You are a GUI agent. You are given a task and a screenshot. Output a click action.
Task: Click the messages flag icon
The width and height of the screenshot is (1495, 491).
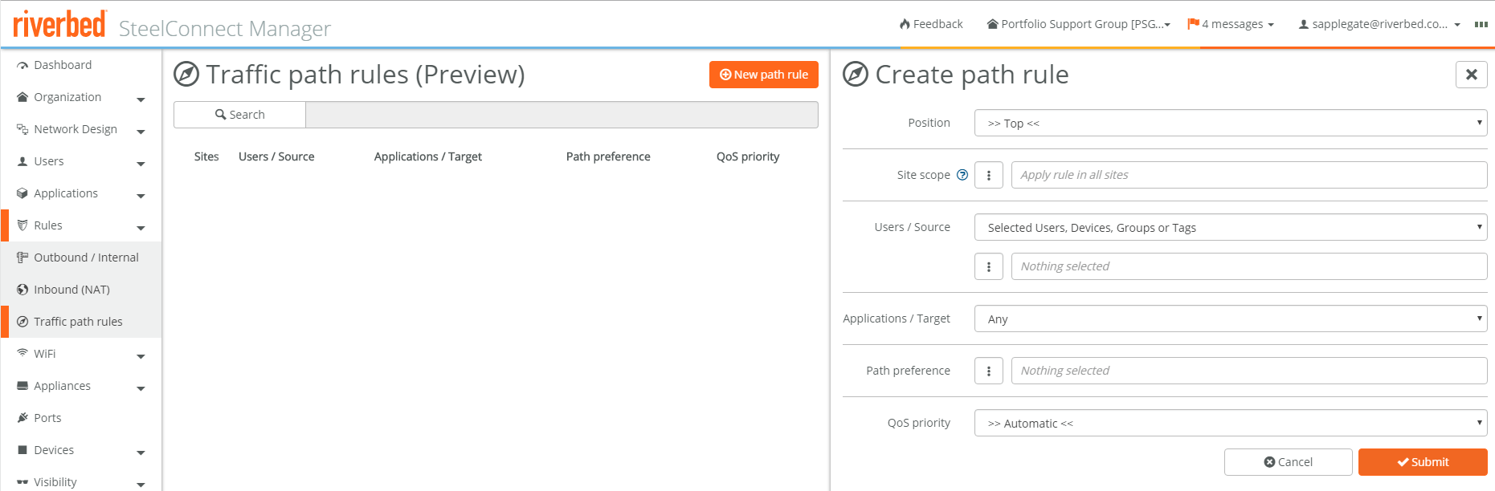click(x=1194, y=24)
